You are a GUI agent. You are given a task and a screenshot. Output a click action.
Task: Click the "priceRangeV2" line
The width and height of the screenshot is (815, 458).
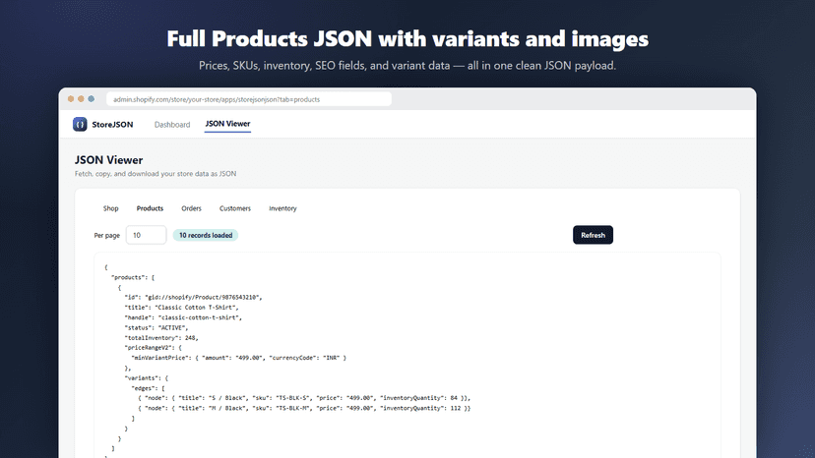pos(153,347)
